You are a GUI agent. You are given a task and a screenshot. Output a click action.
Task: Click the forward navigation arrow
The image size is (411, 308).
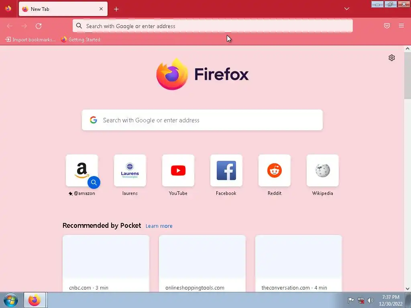24,26
